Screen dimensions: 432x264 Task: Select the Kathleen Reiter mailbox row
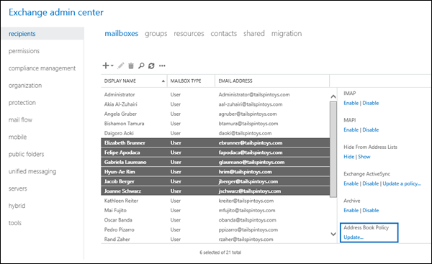[215, 201]
